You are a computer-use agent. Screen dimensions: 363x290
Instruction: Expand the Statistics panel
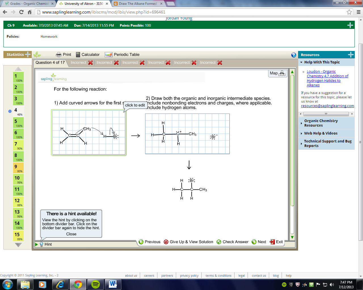click(x=28, y=54)
